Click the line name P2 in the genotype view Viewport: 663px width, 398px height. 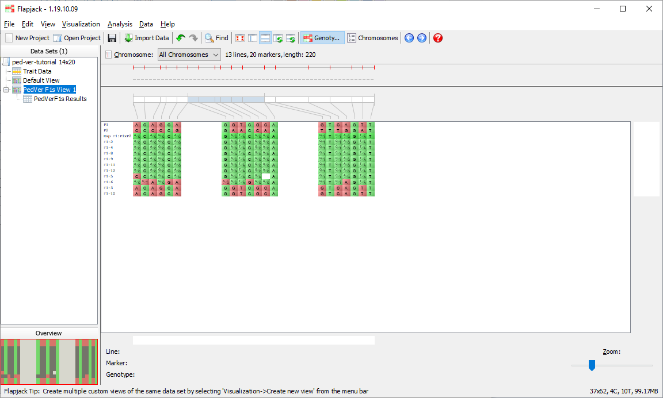(x=106, y=130)
